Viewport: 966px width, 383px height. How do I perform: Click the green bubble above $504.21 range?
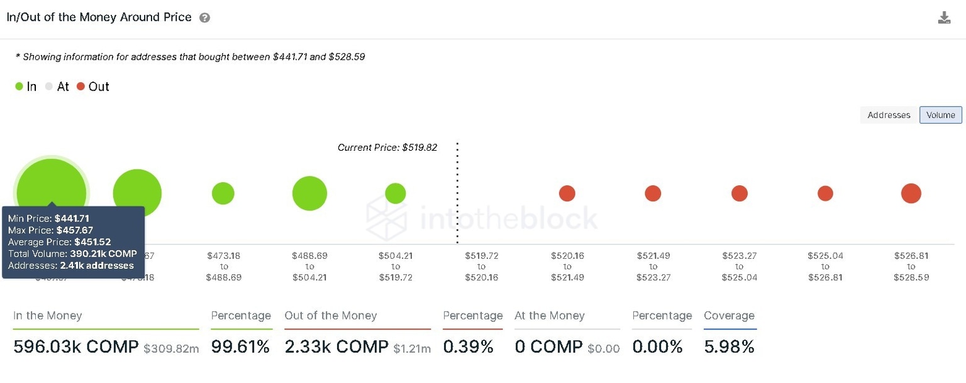[x=396, y=193]
